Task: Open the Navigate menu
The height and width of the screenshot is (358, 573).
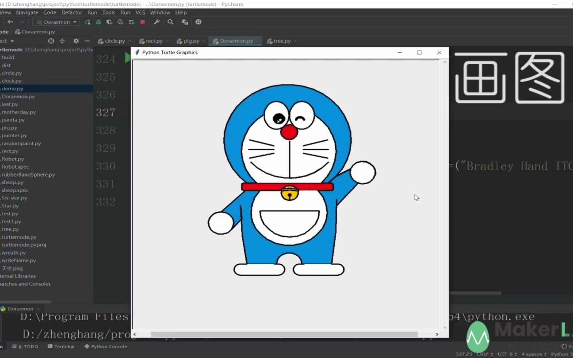Action: [x=27, y=12]
